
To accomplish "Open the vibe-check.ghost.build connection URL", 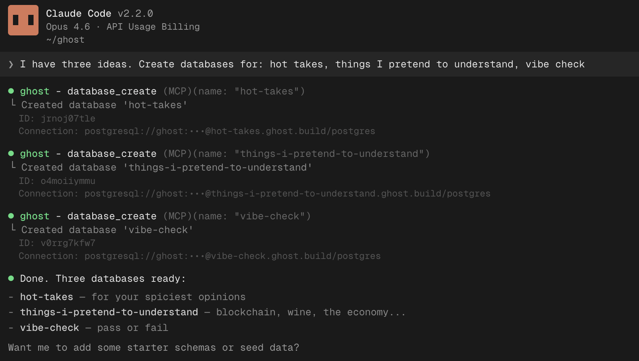I will 232,256.
